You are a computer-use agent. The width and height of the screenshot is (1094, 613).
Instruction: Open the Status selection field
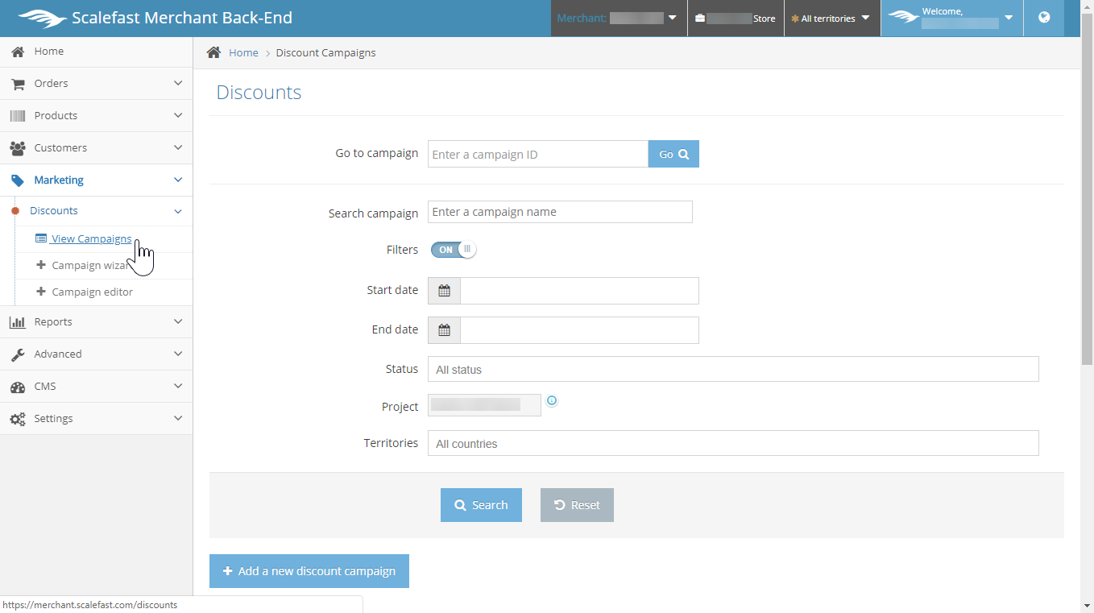click(x=732, y=370)
